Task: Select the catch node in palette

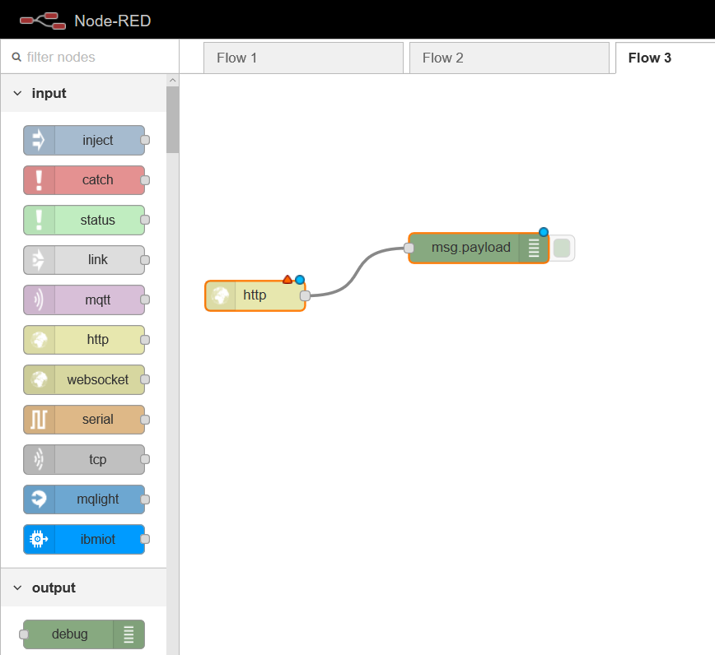Action: (84, 180)
